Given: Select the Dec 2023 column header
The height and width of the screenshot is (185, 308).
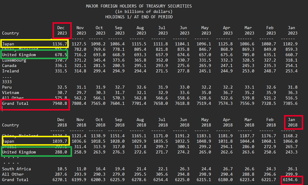Looking at the screenshot, I should pos(62,30).
